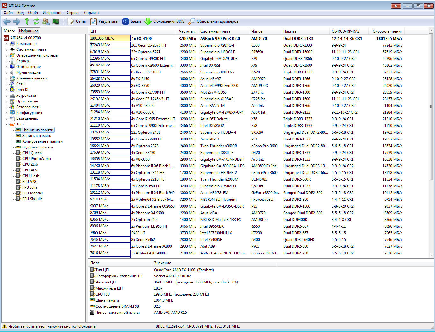Select the CPU Queen benchmark
This screenshot has height=332, width=435.
tap(32, 153)
